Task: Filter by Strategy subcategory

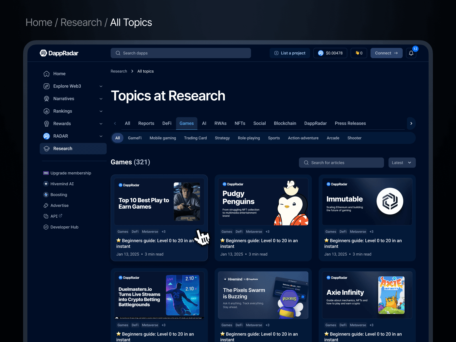Action: click(x=222, y=138)
